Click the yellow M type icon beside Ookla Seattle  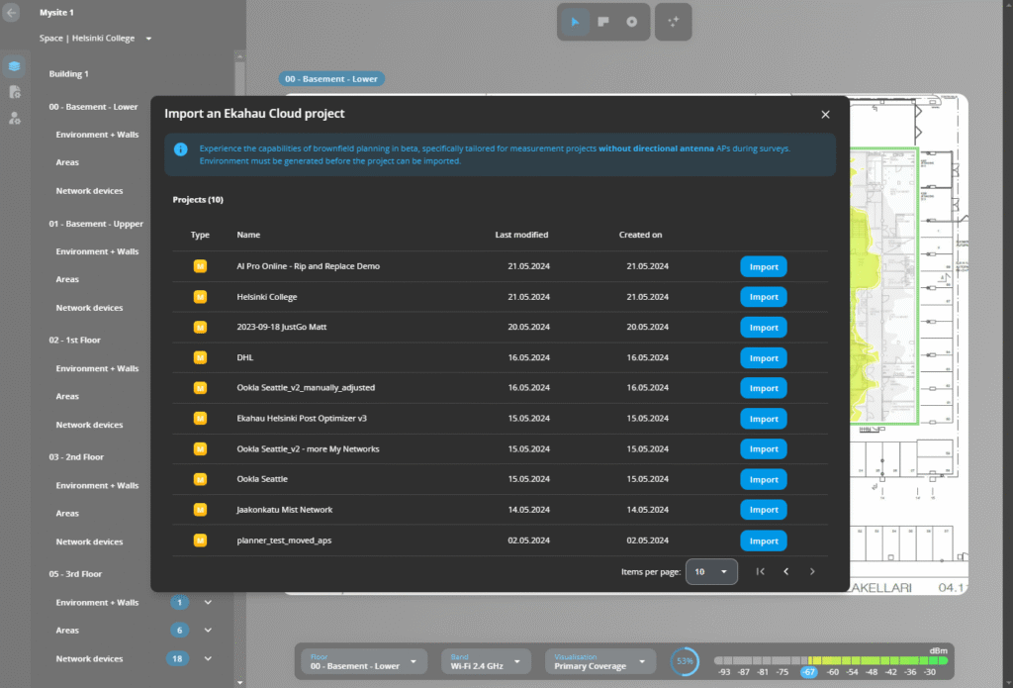(200, 479)
